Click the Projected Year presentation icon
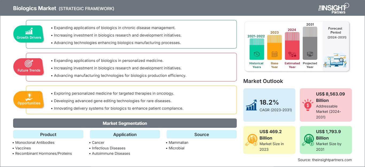Screen dimensions: 365x167 [x=310, y=54]
